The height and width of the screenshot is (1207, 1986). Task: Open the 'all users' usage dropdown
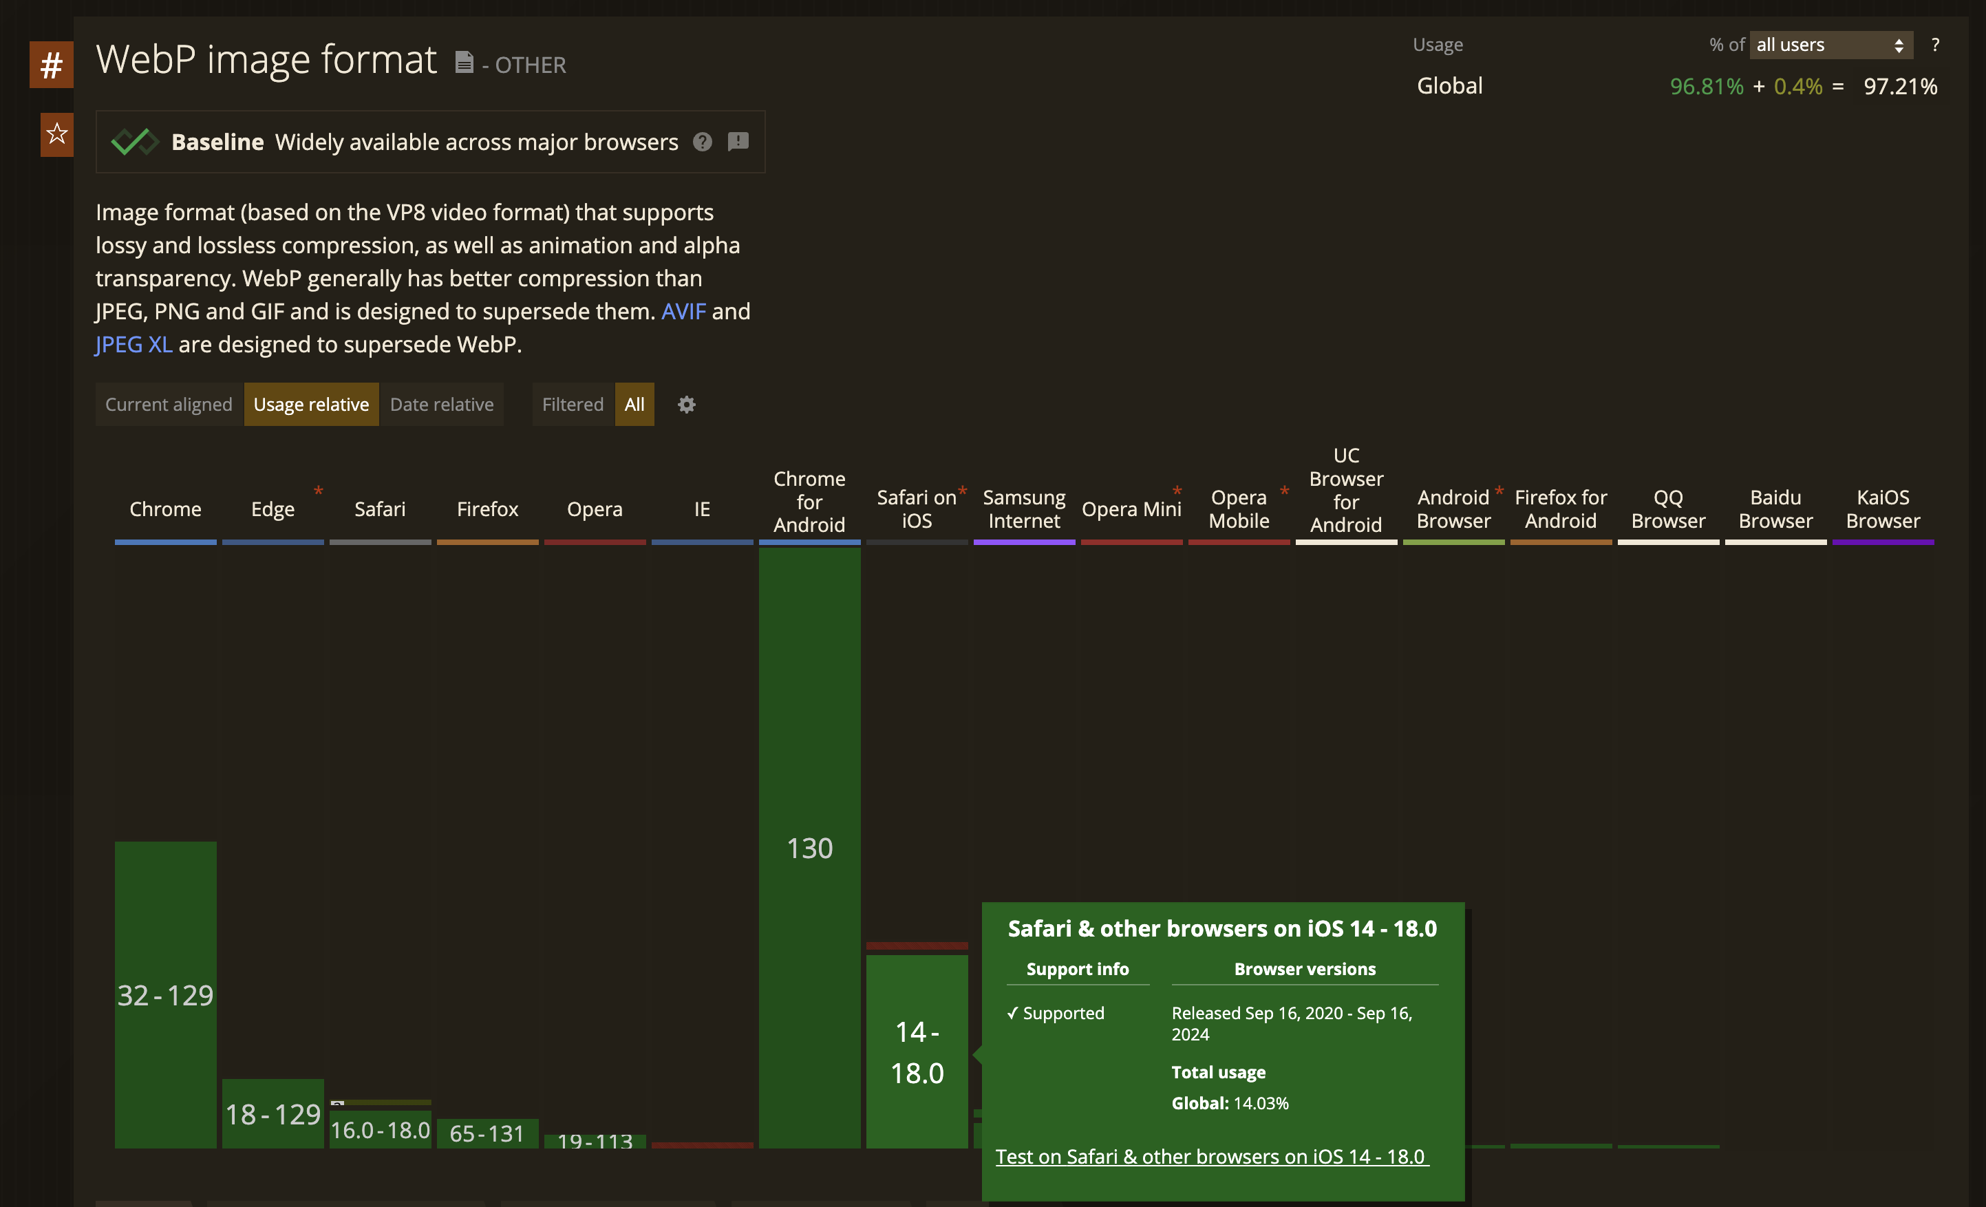[x=1830, y=45]
